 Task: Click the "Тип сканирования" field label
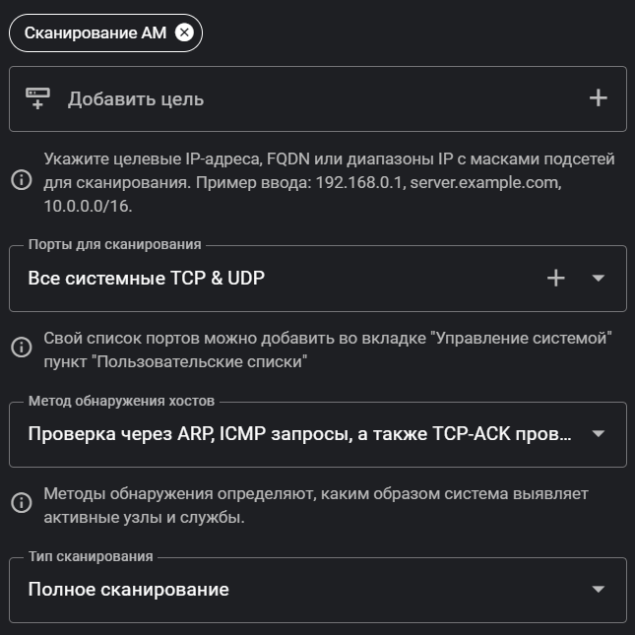pos(91,556)
